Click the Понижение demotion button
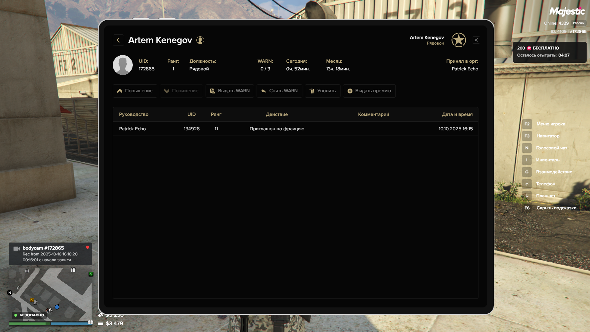This screenshot has width=590, height=332. tap(181, 91)
